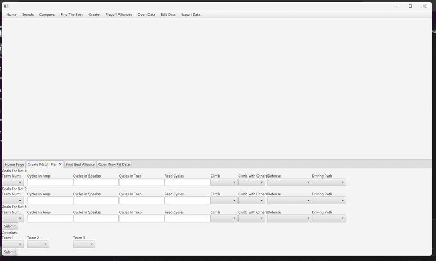Focus Bot 2 Cycles in Speaker field
The height and width of the screenshot is (261, 436).
click(96, 200)
